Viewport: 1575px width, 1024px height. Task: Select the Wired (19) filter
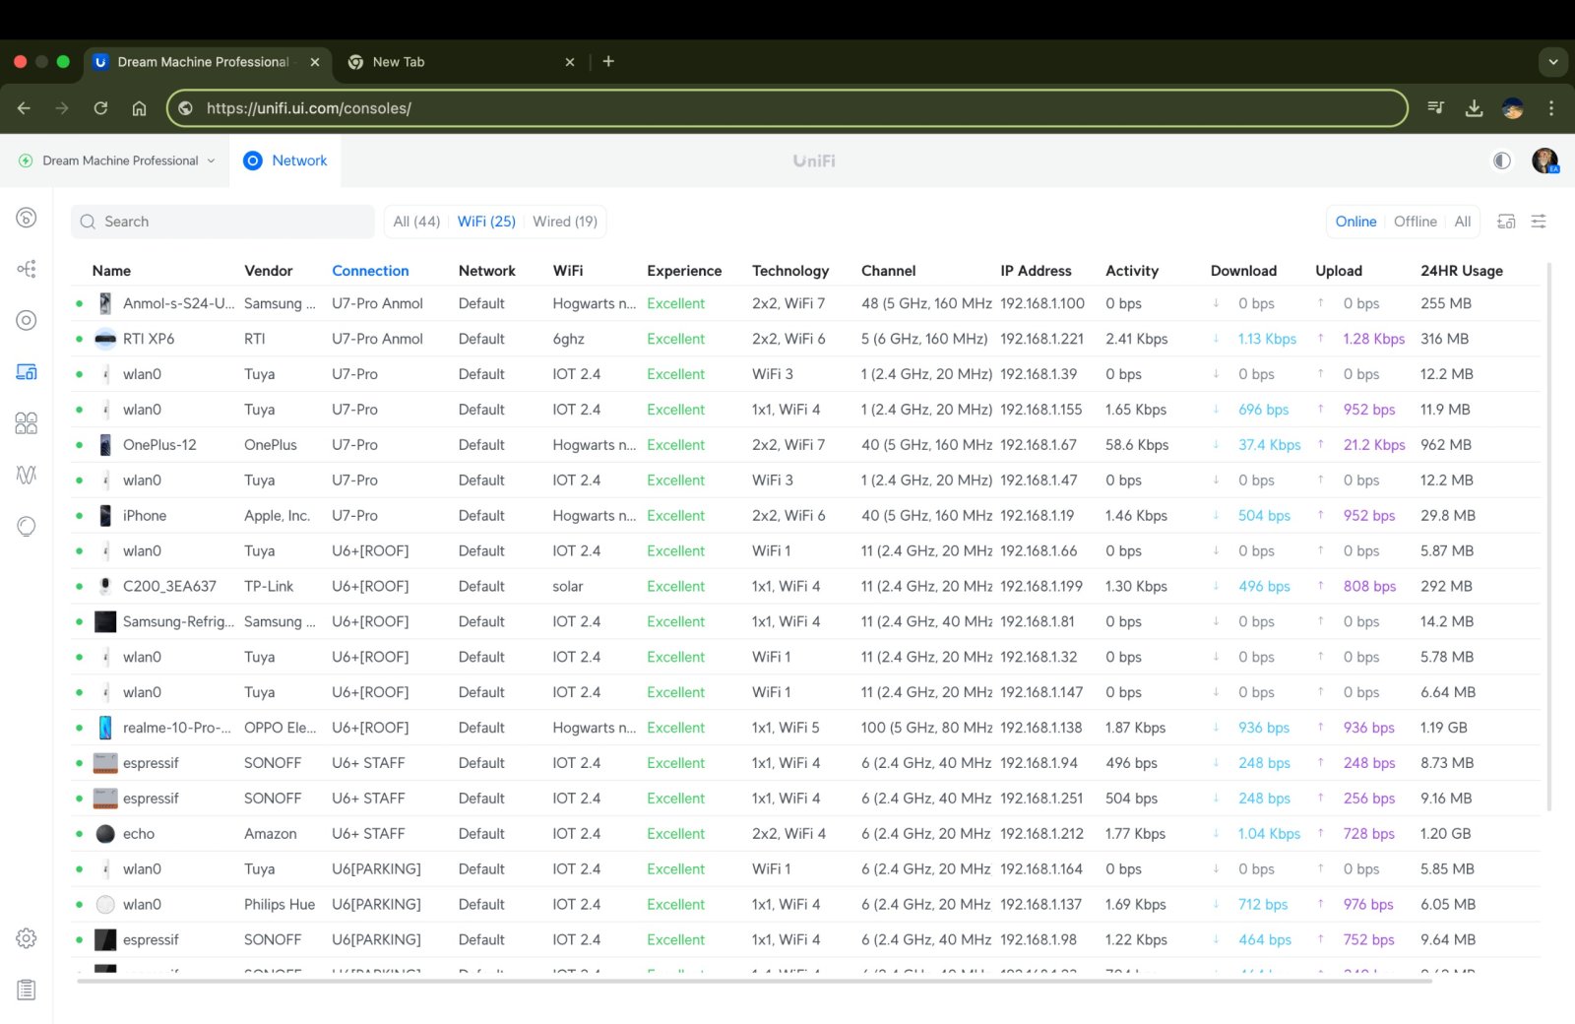[565, 222]
